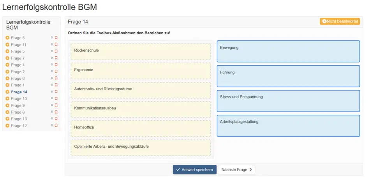This screenshot has width=370, height=182.
Task: Click the orange play icon before Frage 5
Action: (7, 51)
